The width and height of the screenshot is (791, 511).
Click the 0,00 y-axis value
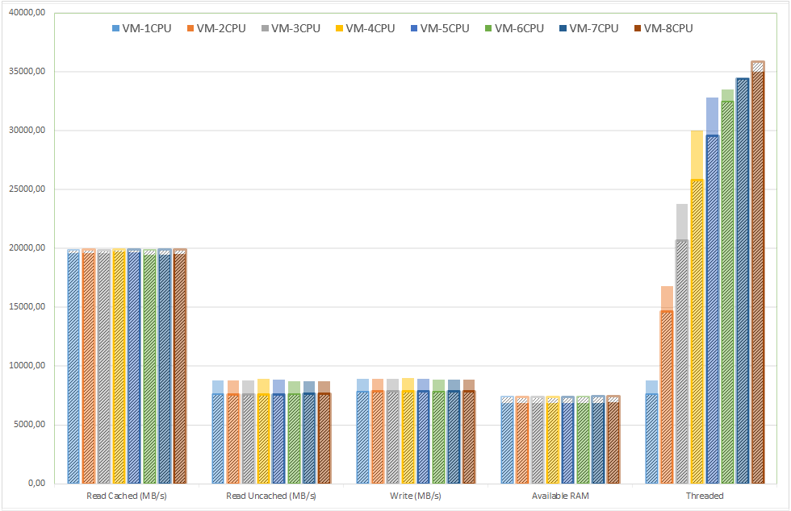(37, 484)
